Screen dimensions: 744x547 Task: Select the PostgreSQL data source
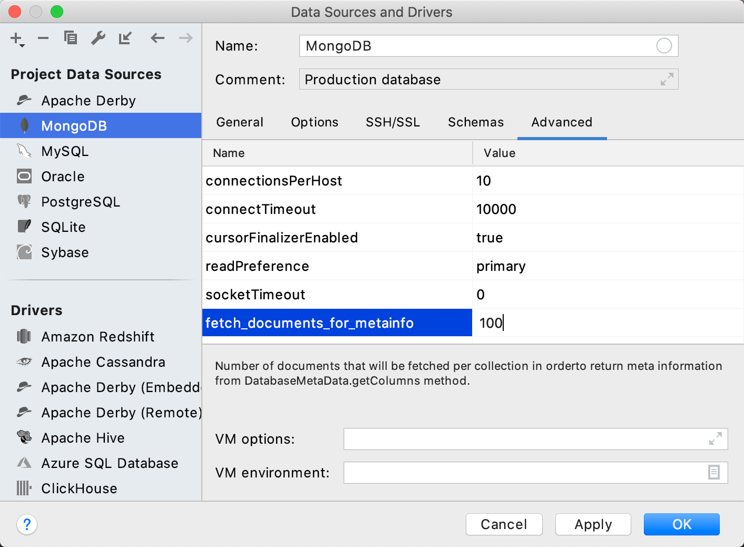80,201
